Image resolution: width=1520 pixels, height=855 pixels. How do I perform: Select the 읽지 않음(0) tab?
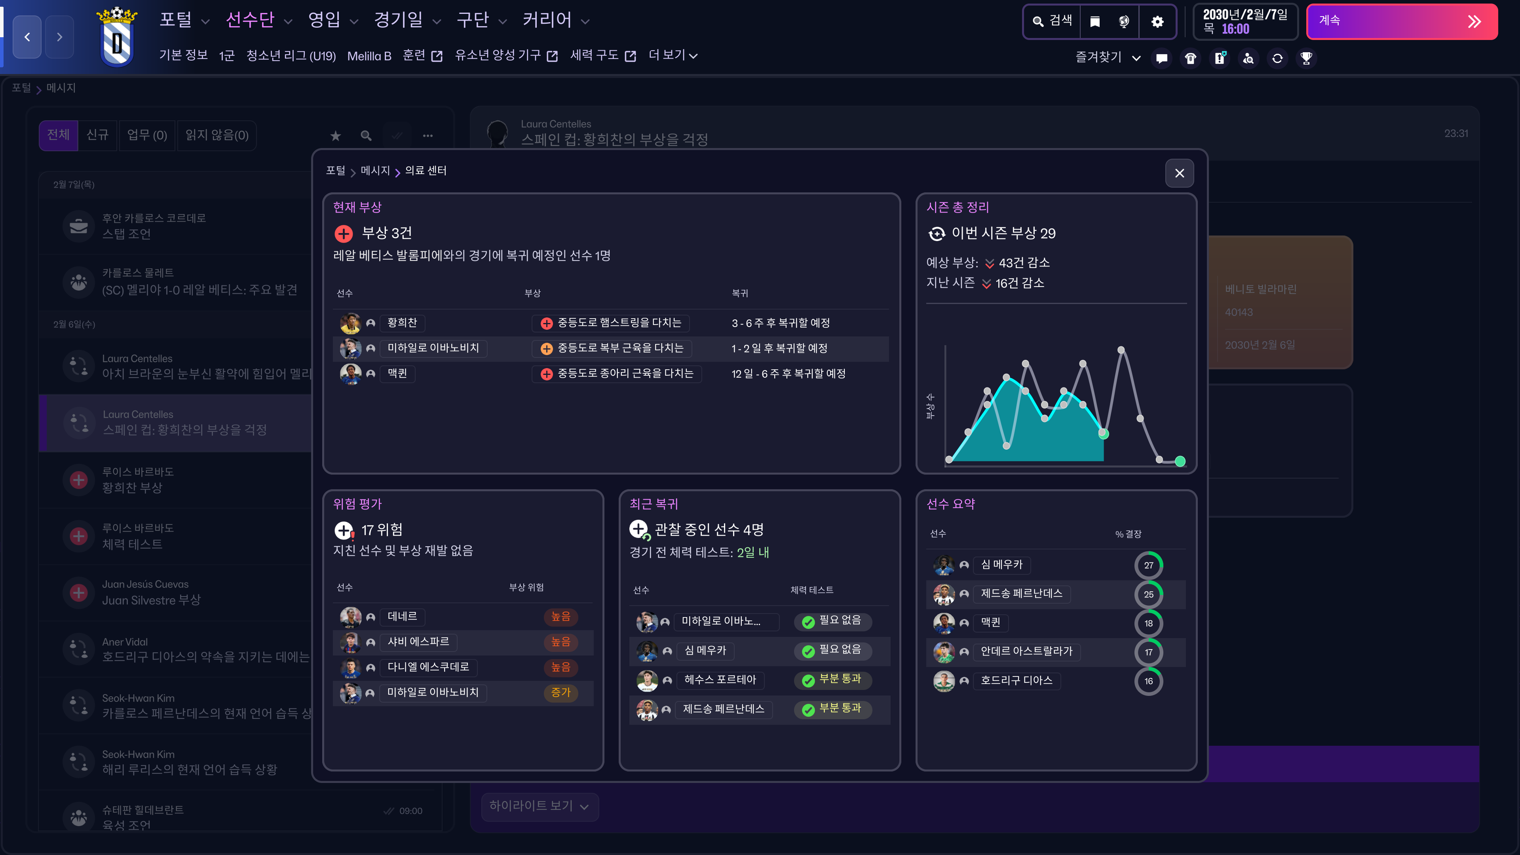tap(217, 135)
